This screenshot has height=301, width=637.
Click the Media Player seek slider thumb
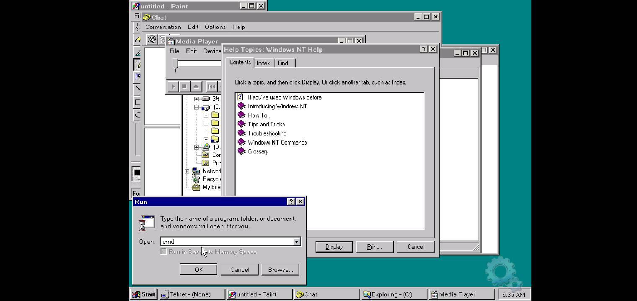click(x=176, y=64)
